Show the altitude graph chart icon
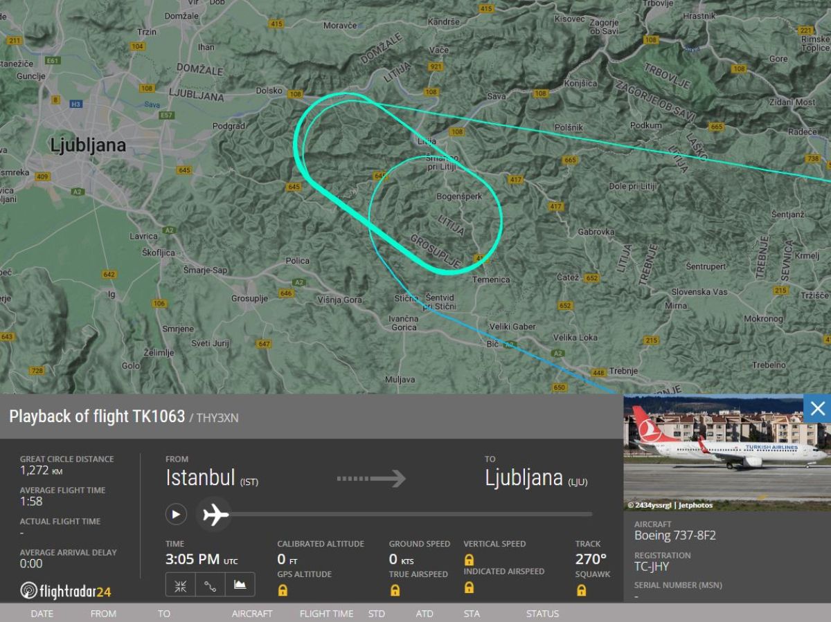 [x=240, y=585]
